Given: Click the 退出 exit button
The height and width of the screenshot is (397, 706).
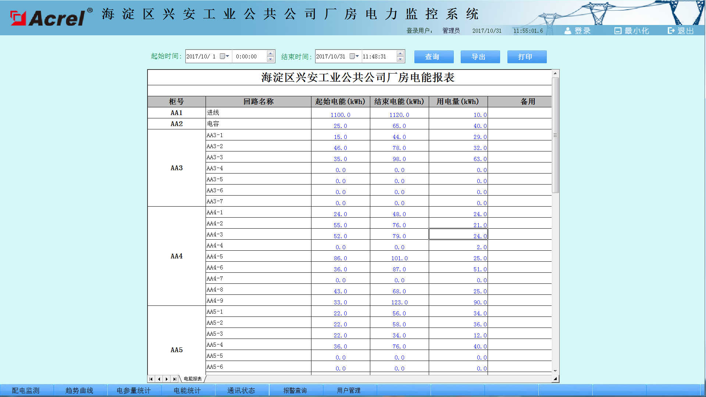Looking at the screenshot, I should (681, 31).
